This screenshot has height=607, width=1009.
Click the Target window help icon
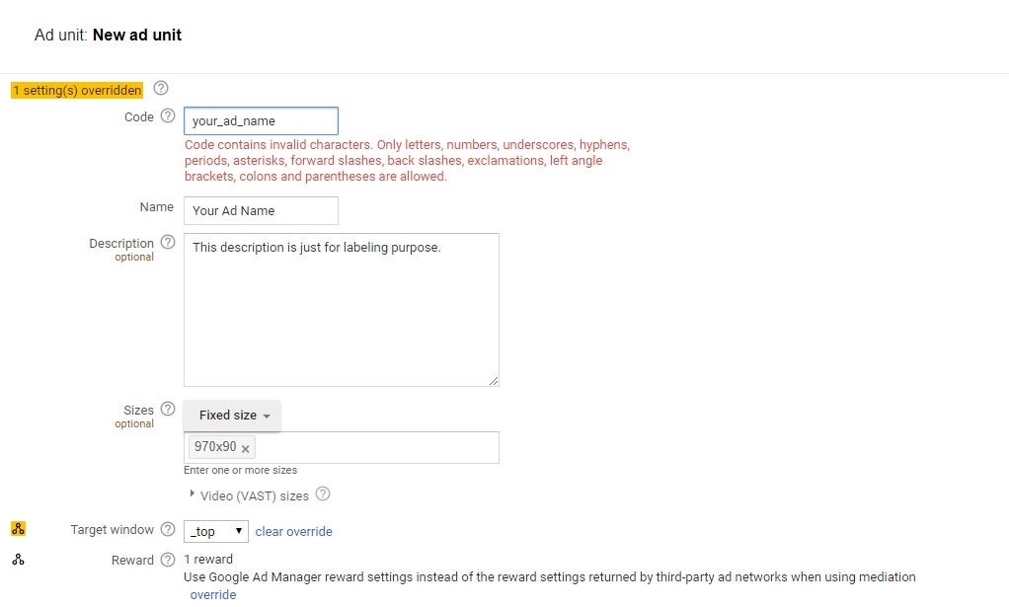168,529
